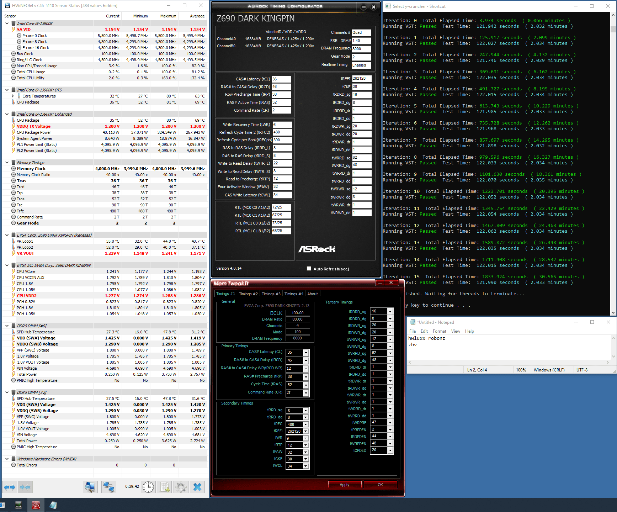Click the icon beside DDR5 DIMM [#0] header
This screenshot has height=512, width=617.
click(14, 326)
